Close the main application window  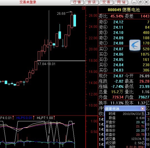tap(146, 2)
